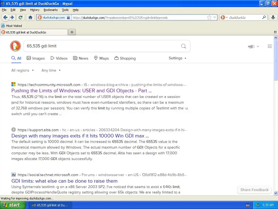Open the Edit menu

click(x=13, y=10)
